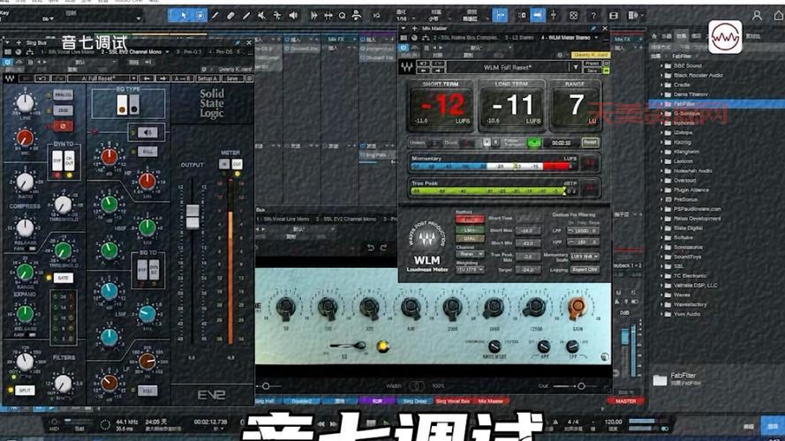This screenshot has width=785, height=441.
Task: Expand the iZotope folder in browser
Action: pyautogui.click(x=660, y=132)
